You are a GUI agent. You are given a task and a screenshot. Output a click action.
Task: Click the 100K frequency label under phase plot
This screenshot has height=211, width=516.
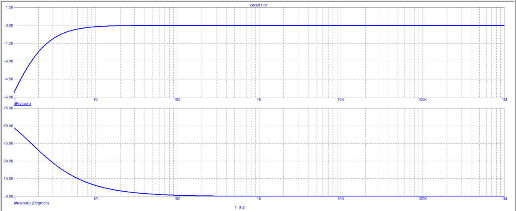point(422,199)
